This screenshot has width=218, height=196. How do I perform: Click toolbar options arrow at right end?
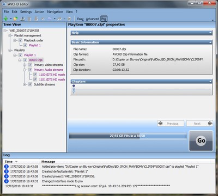(213, 20)
